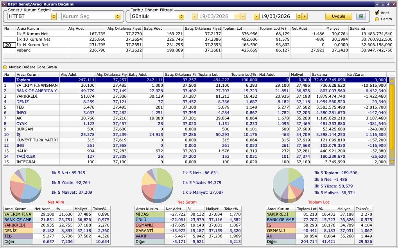Expand the Günlük period dropdown
398x248 pixels.
181,16
